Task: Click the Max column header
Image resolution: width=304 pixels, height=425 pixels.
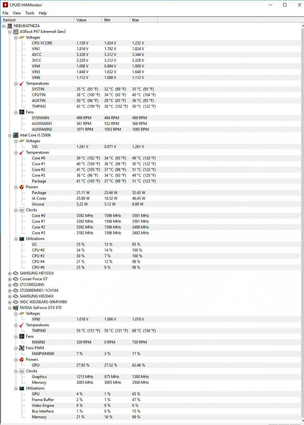Action: [x=144, y=20]
